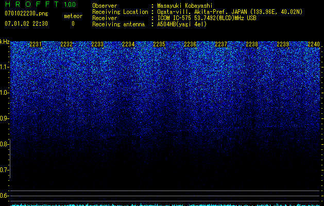Image resolution: width=324 pixels, height=206 pixels.
Task: Click the 0.7 frequency axis label
Action: click(4, 170)
